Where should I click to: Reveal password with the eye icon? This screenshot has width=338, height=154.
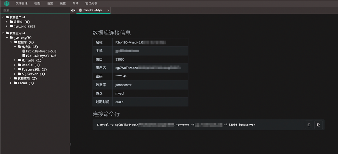click(125, 76)
